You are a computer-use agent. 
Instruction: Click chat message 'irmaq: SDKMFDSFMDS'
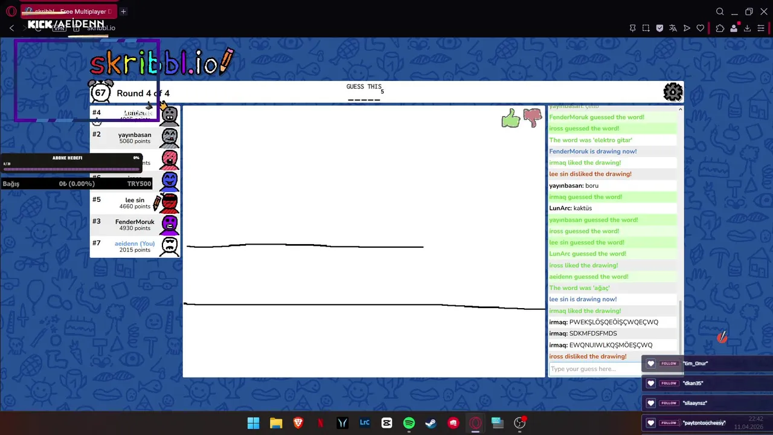583,333
